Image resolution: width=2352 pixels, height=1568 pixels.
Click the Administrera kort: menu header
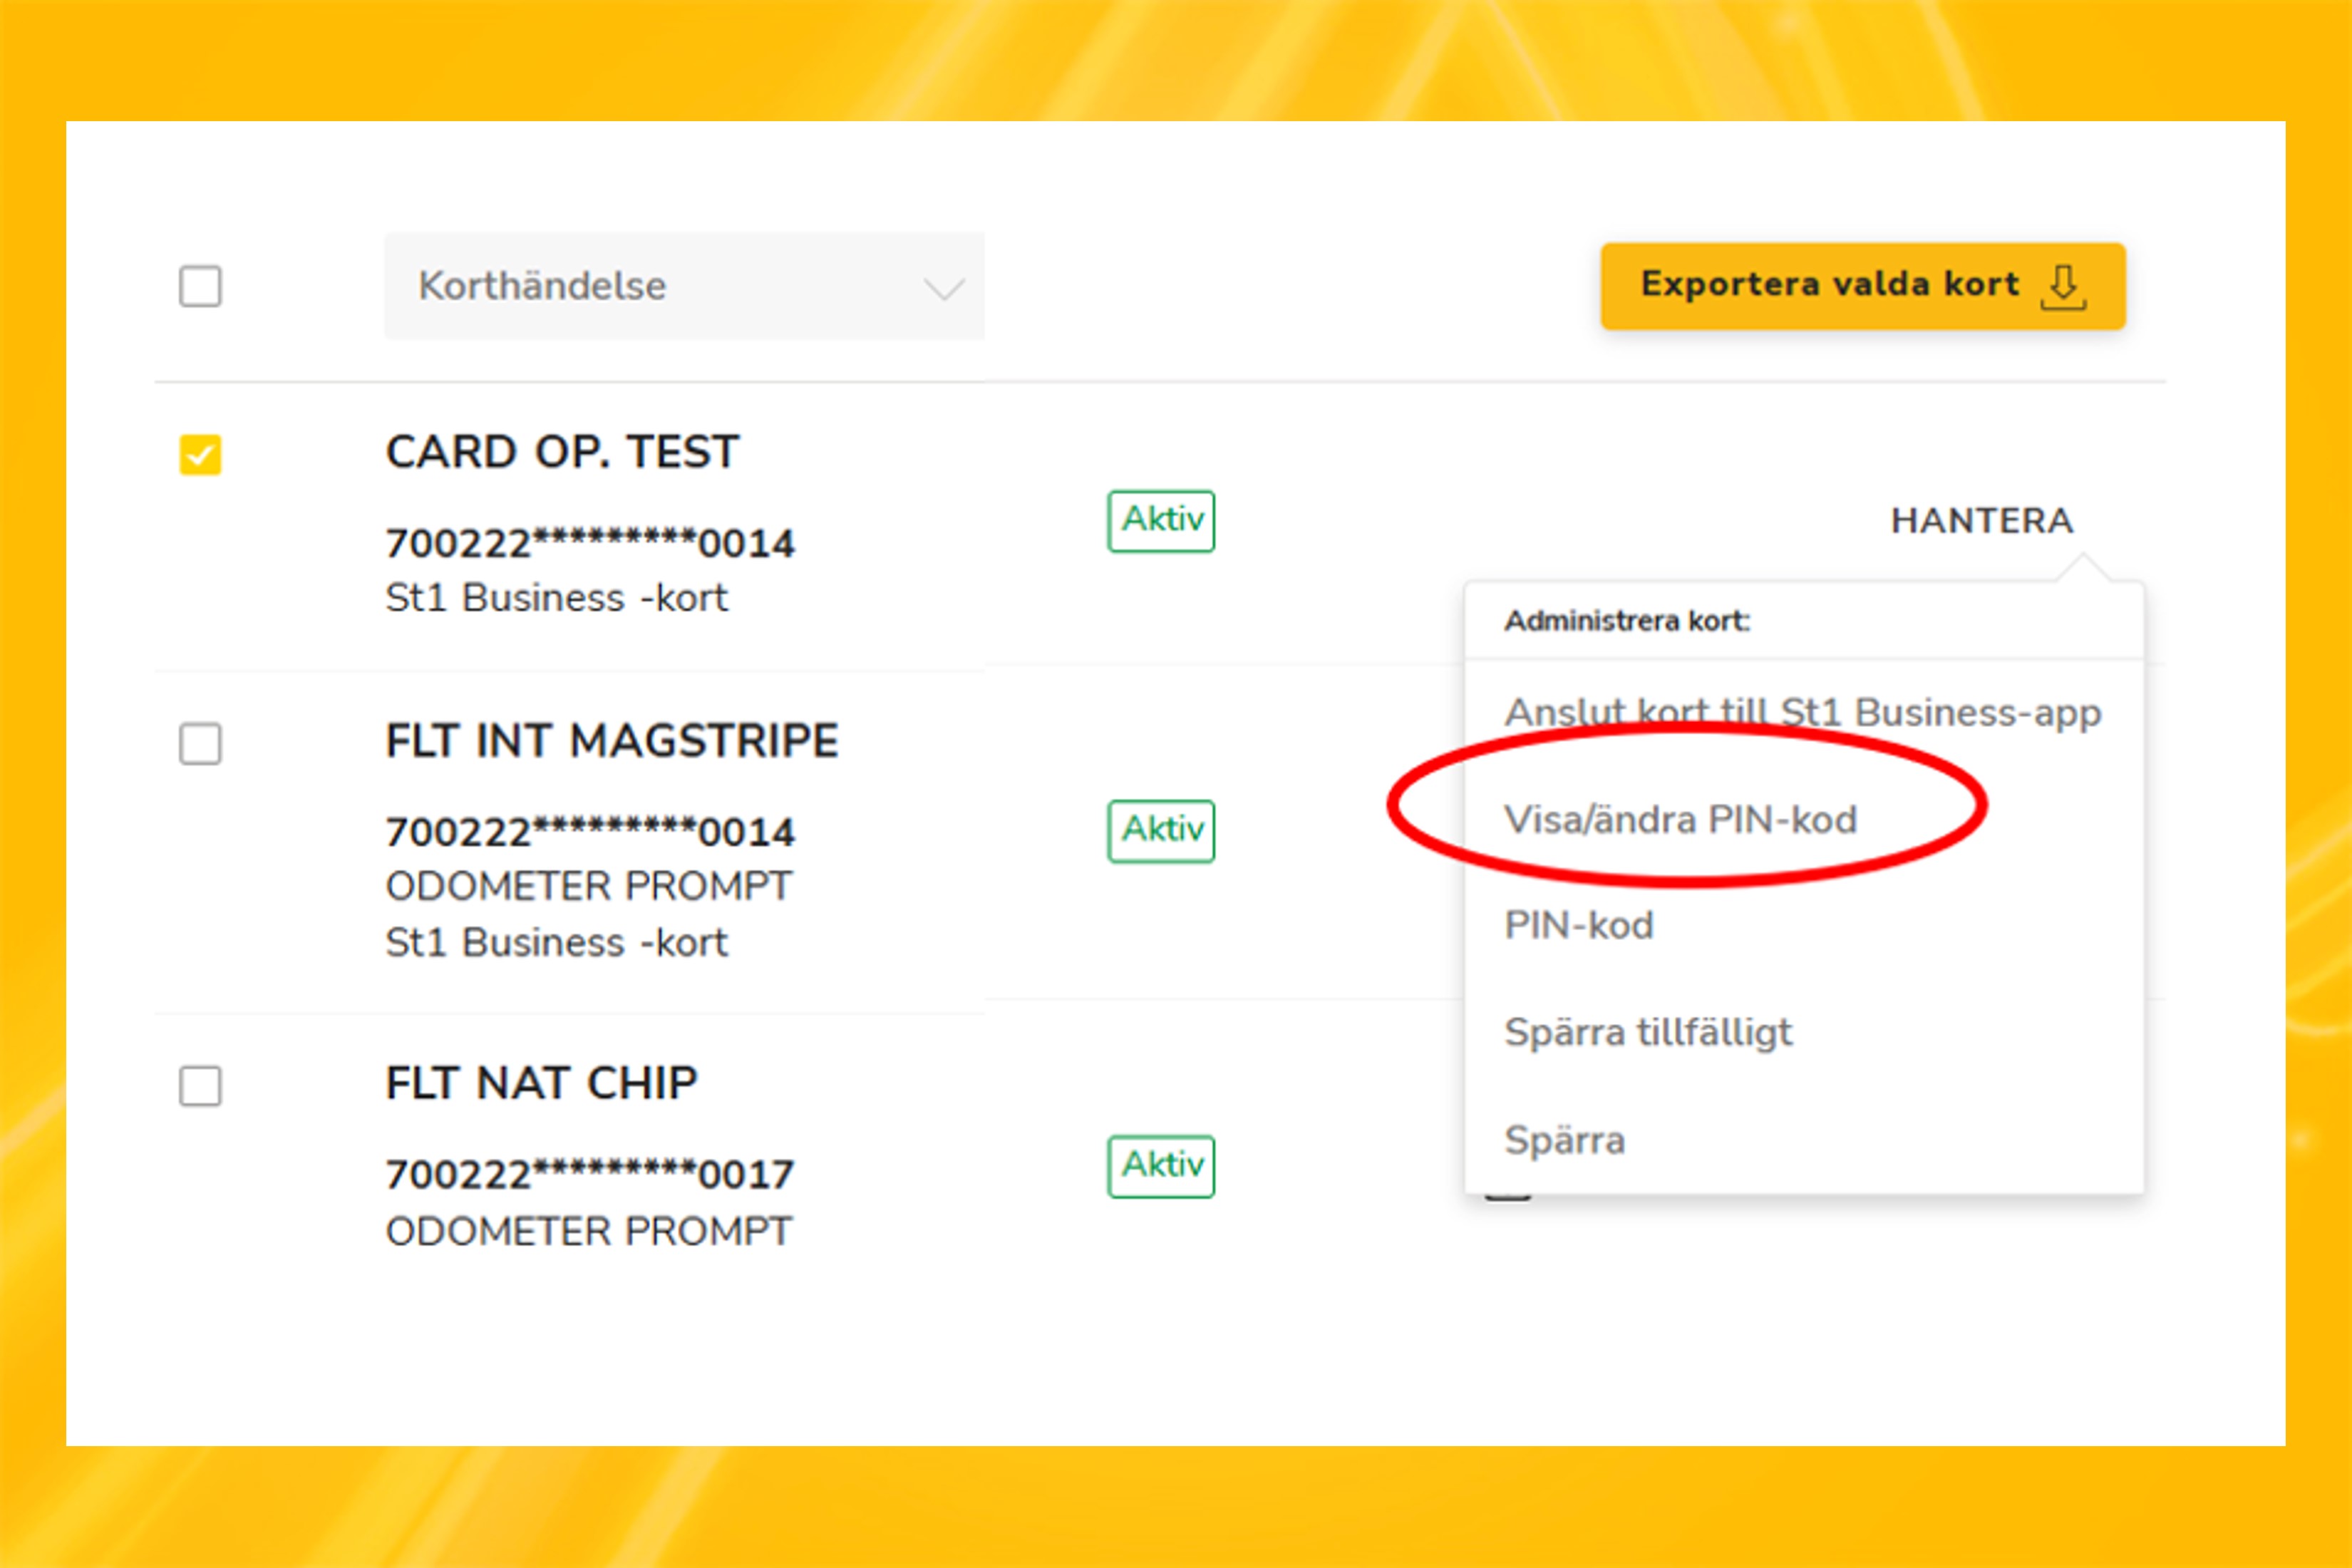pyautogui.click(x=1627, y=621)
